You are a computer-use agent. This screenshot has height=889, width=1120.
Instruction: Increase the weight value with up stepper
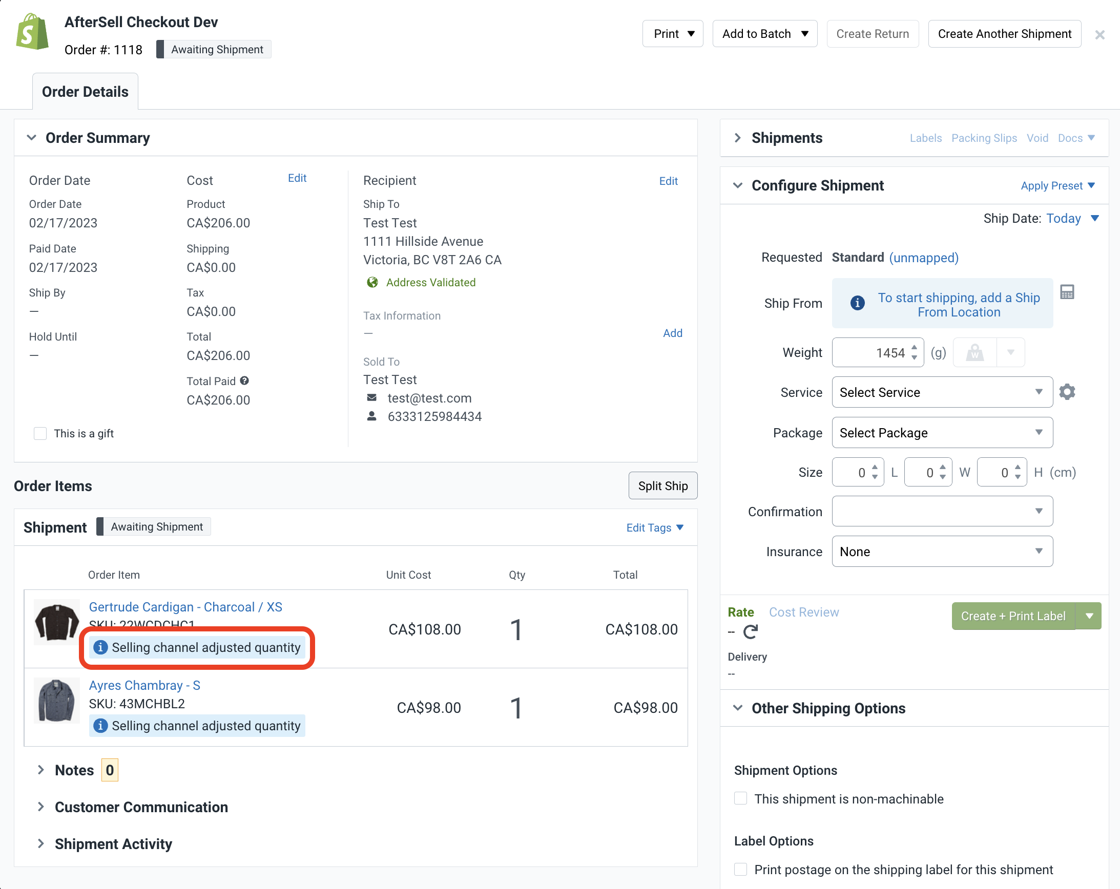914,348
